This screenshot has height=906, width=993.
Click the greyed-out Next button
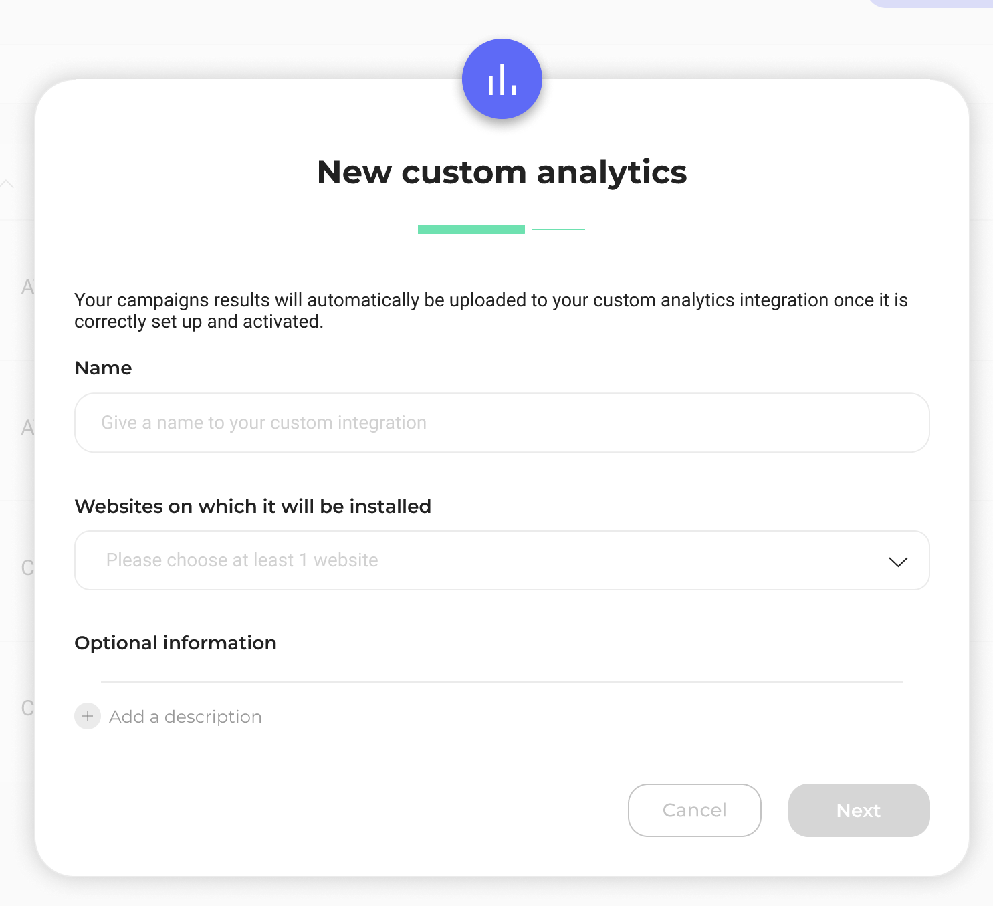coord(859,810)
